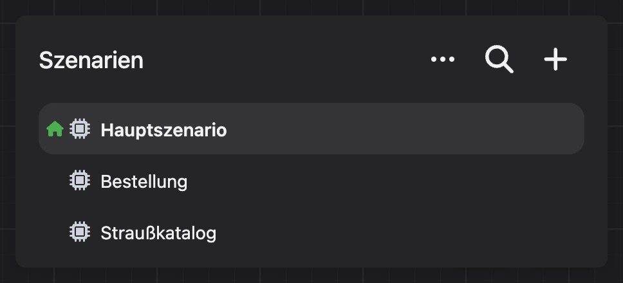Screen dimensions: 623x283
Task: Open the three-dot more options menu
Action: (443, 60)
